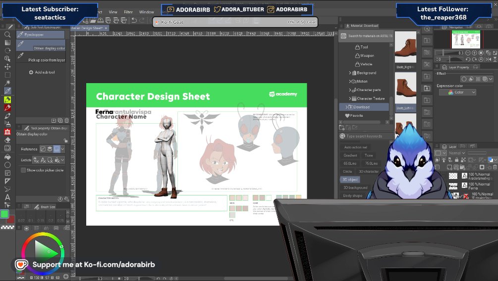
Task: Flip the Navigator view horizontally
Action: click(488, 59)
